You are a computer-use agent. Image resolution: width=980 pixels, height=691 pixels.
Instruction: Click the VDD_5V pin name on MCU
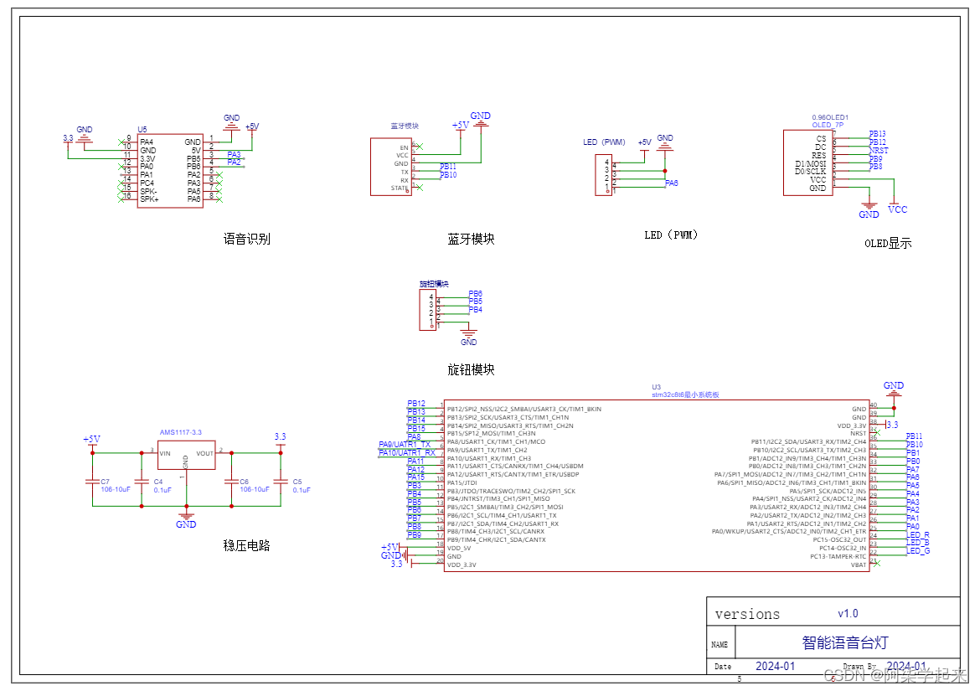[459, 549]
